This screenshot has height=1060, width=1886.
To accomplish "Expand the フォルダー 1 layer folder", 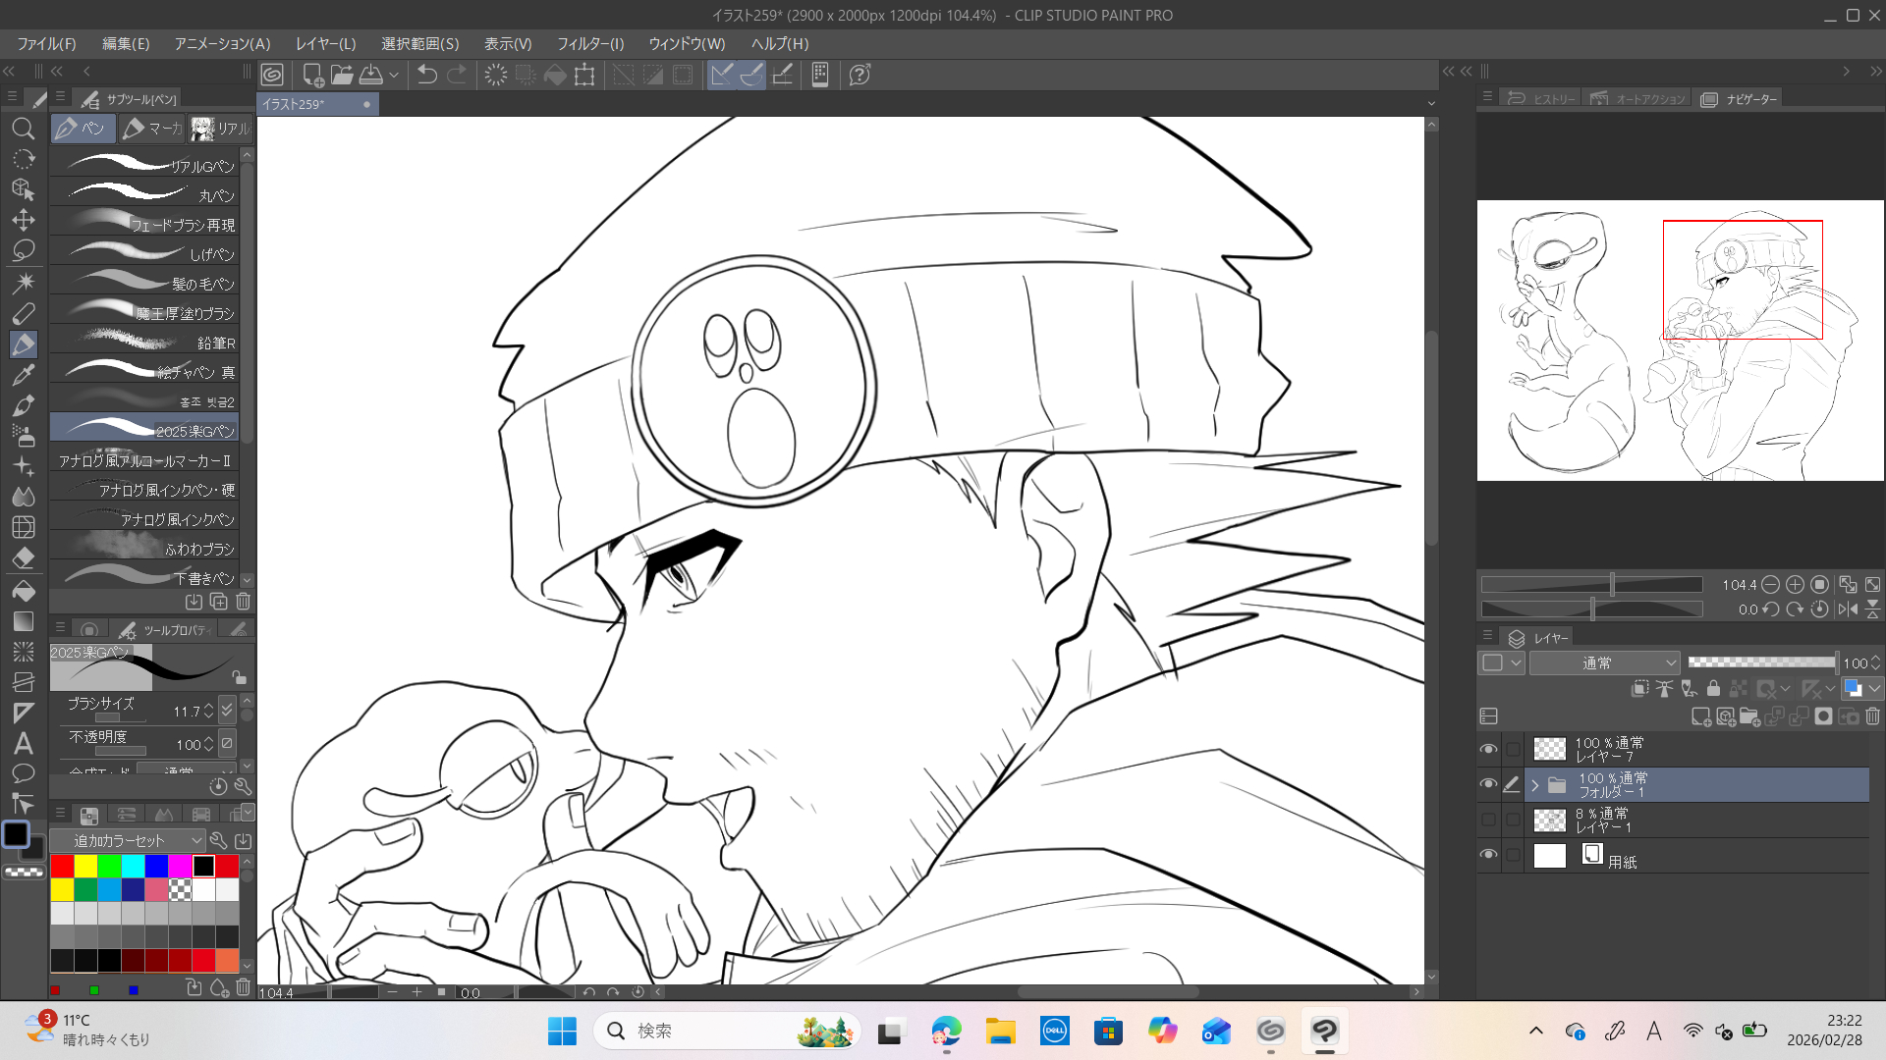I will pyautogui.click(x=1535, y=785).
